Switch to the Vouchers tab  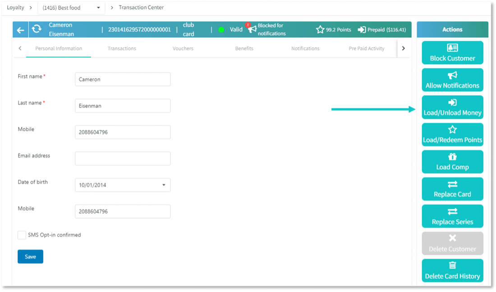(x=183, y=48)
